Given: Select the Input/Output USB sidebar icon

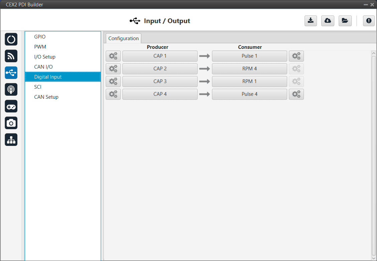Looking at the screenshot, I should (x=11, y=73).
